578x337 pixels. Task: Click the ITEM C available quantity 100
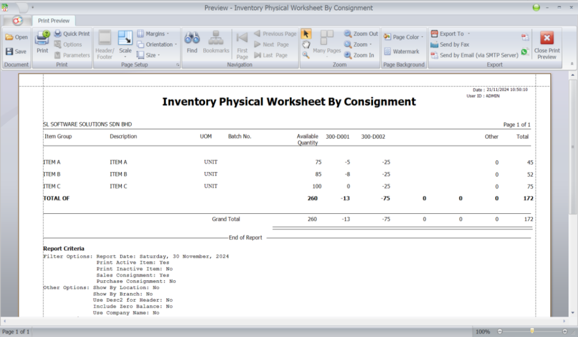click(317, 186)
